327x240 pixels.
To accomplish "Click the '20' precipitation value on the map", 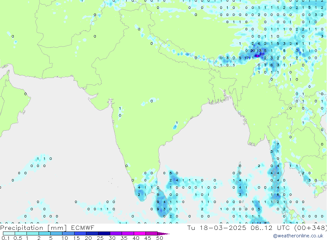I will 252,50.
